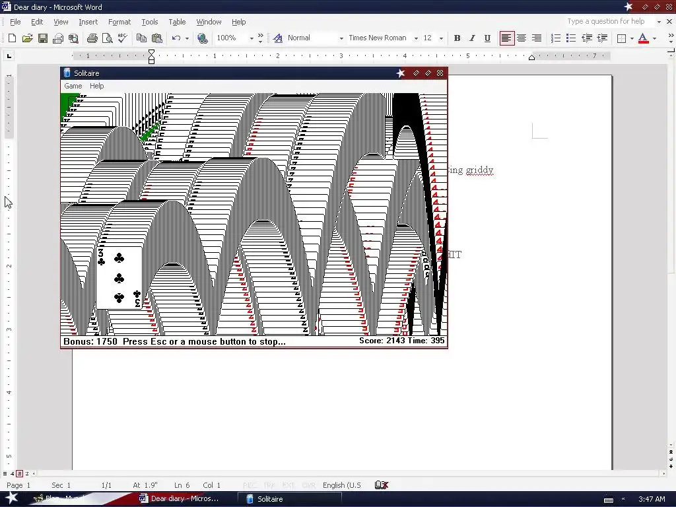Open the Normal style dropdown
The height and width of the screenshot is (507, 676).
(341, 38)
